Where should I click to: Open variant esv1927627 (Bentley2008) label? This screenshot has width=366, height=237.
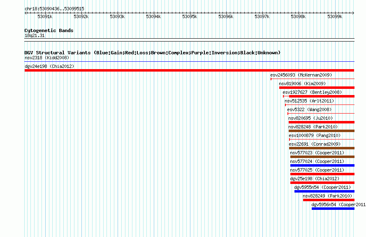312,92
